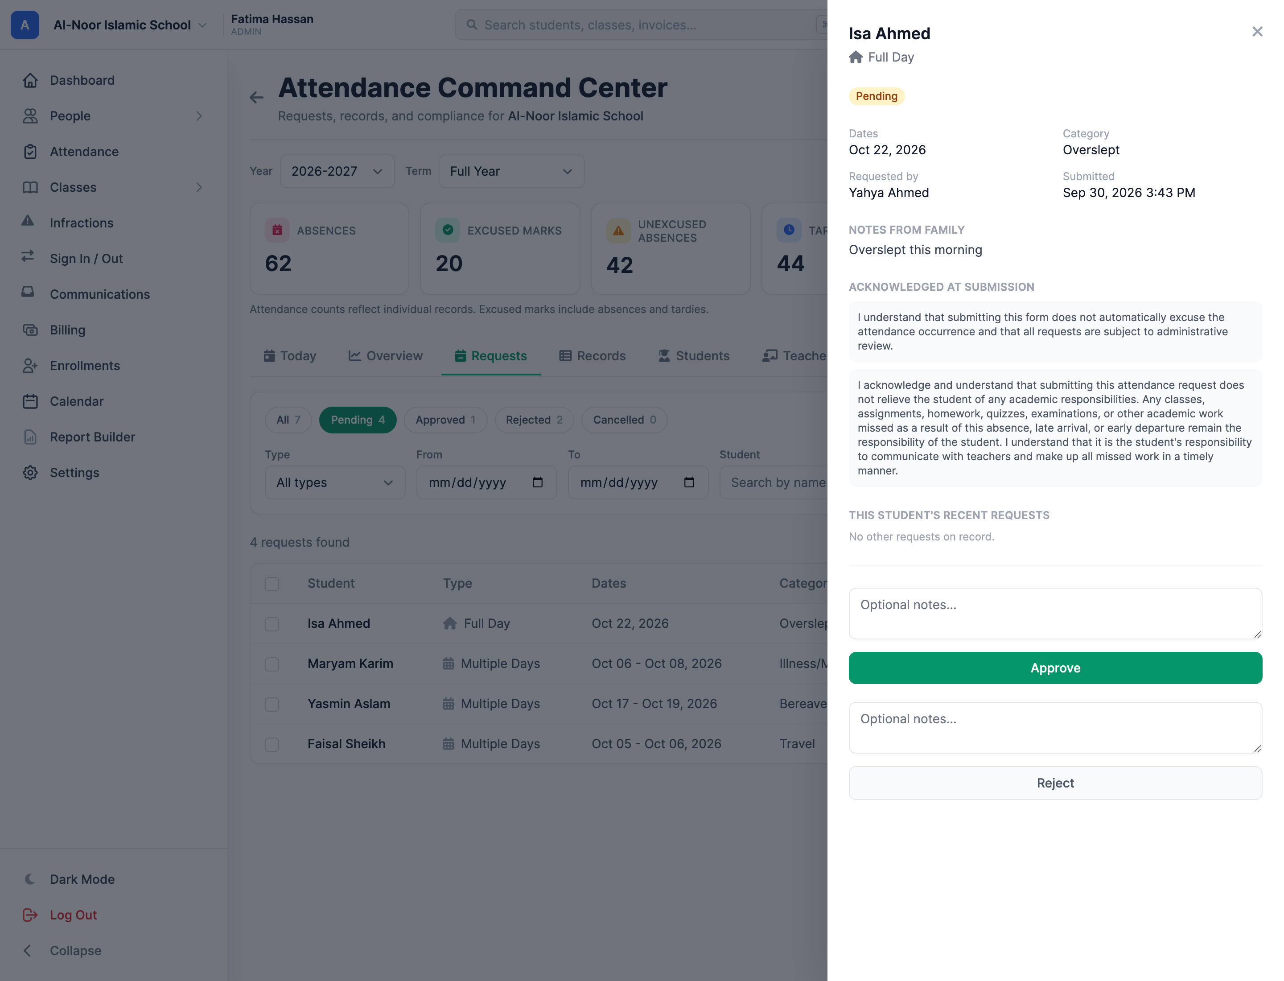Check the select-all checkbox in table header
The image size is (1284, 981).
click(x=272, y=584)
